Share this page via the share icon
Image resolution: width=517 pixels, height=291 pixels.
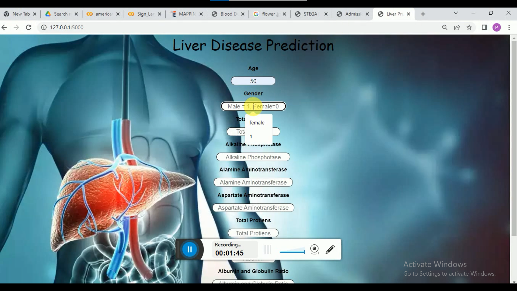pyautogui.click(x=457, y=27)
